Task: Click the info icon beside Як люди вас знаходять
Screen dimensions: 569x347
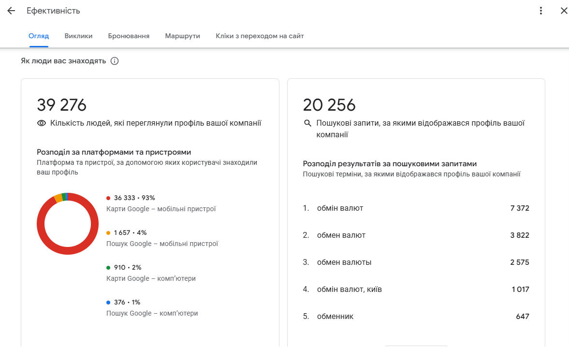Action: tap(115, 61)
